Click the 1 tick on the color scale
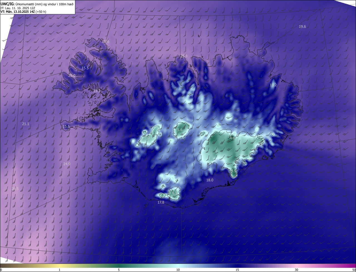Viewport: 356px width, 272px height. point(60,270)
